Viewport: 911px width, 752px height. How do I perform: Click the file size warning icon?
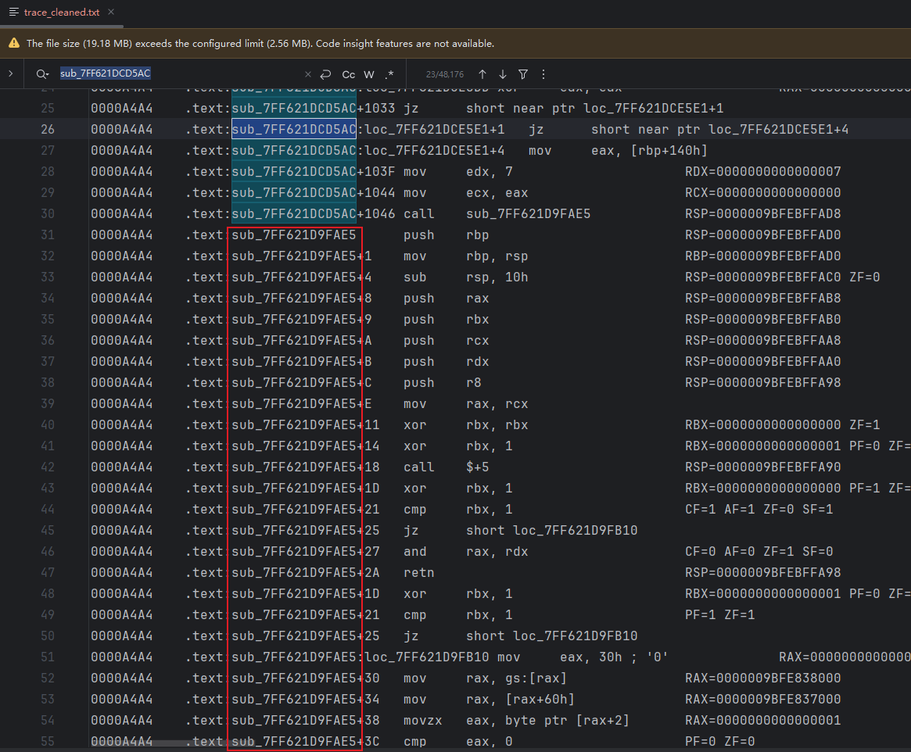point(14,44)
